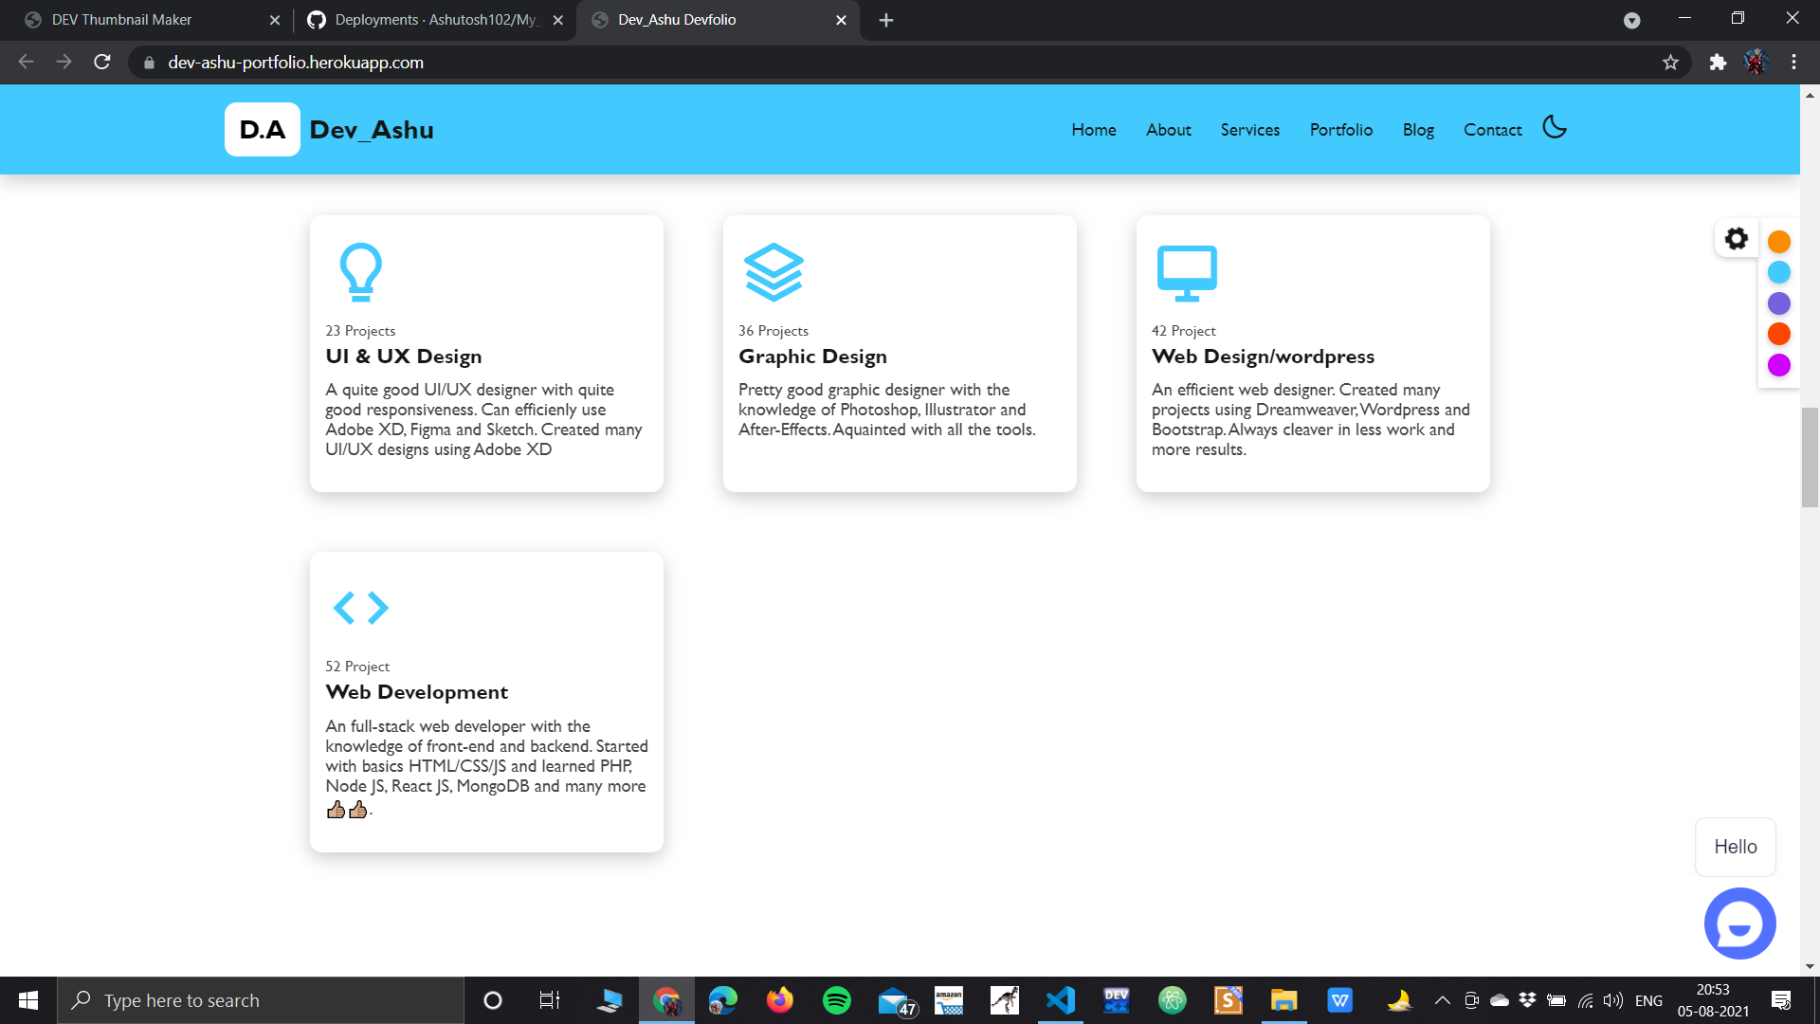Image resolution: width=1820 pixels, height=1024 pixels.
Task: Click the Web Design monitor icon
Action: pyautogui.click(x=1186, y=273)
